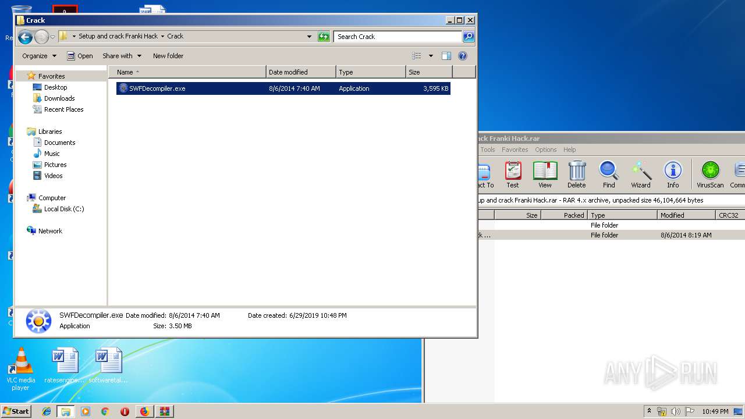Click the Wizard icon in WinRAR toolbar
745x419 pixels.
[x=641, y=175]
